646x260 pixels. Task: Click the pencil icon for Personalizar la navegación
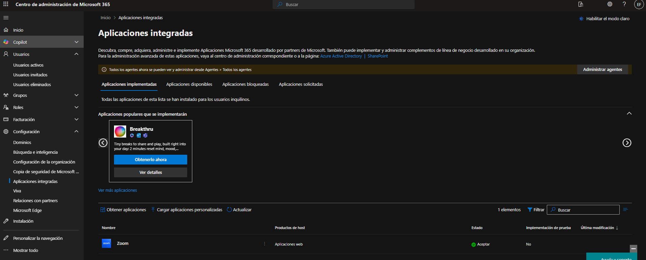[x=6, y=238]
